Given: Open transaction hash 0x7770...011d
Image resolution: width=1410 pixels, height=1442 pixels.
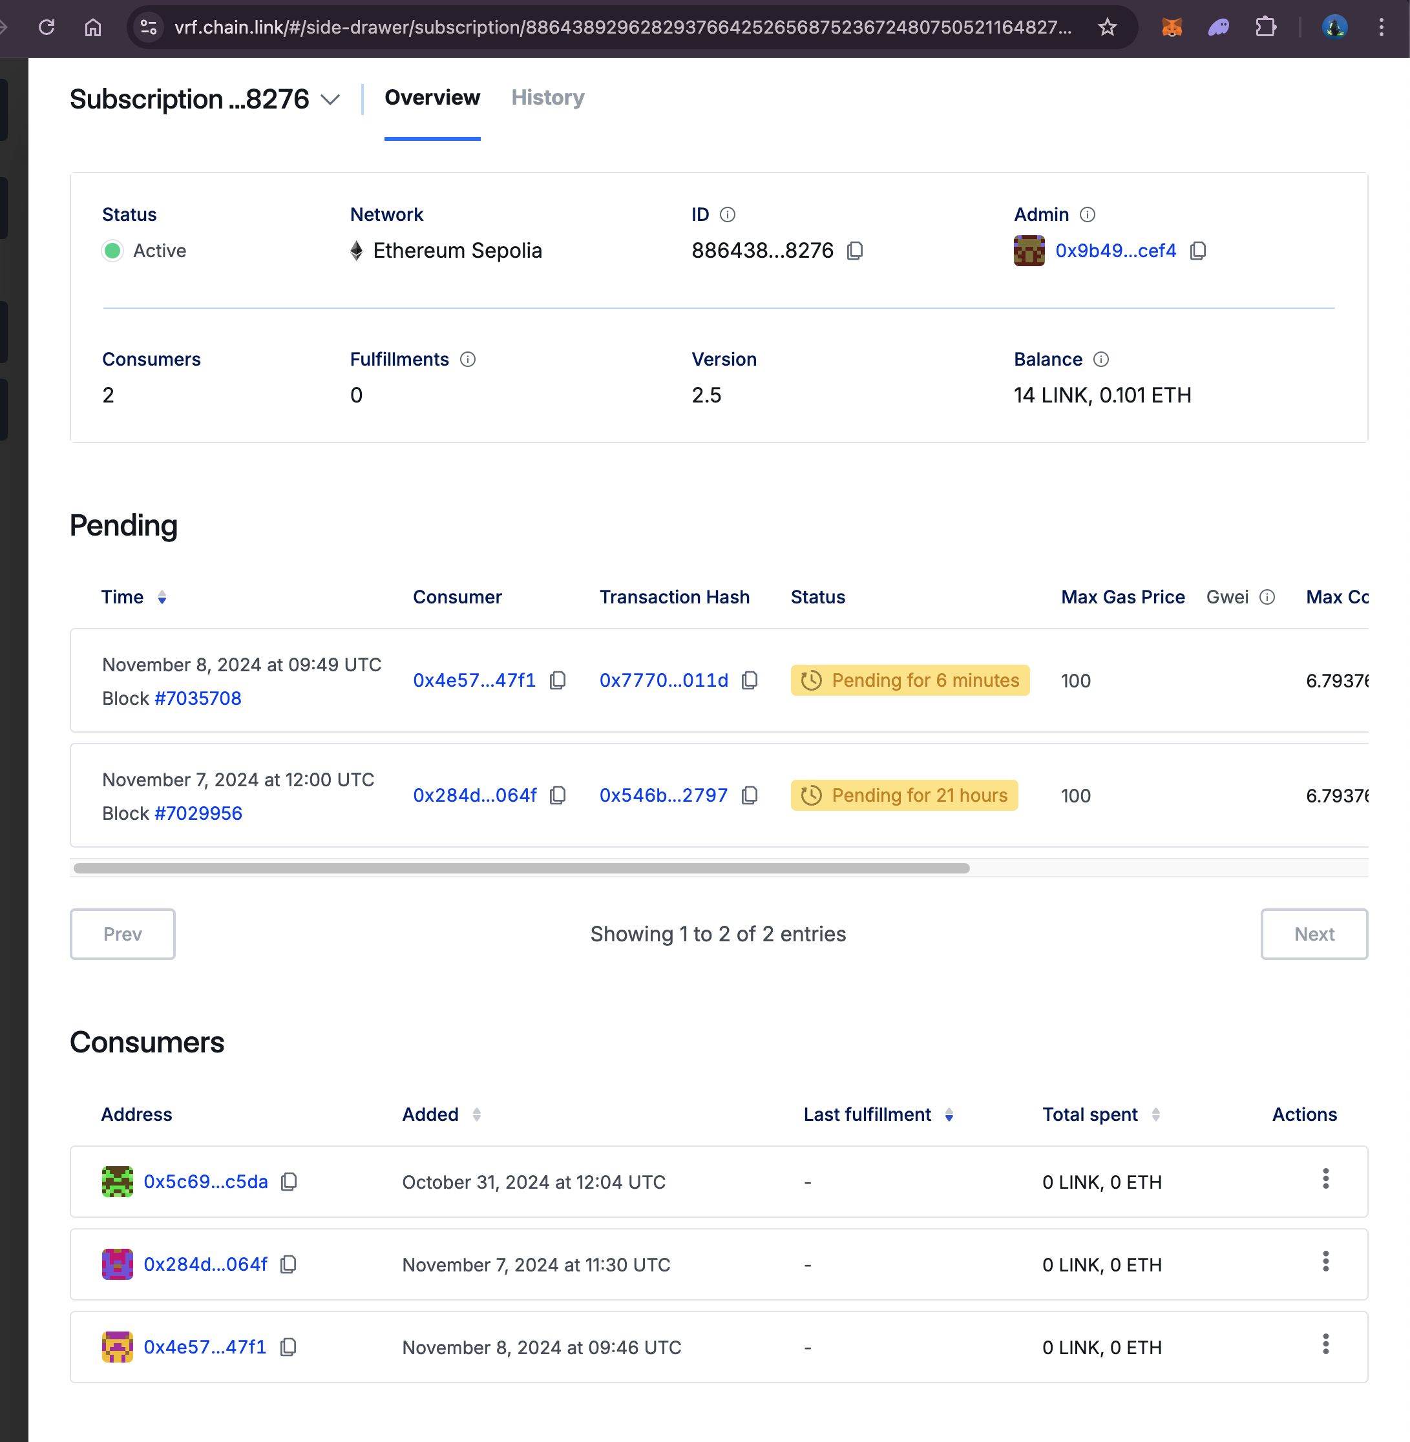Looking at the screenshot, I should [x=664, y=680].
